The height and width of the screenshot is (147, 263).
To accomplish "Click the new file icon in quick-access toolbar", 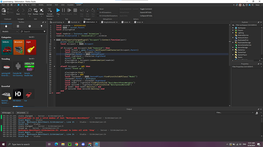I will (x=8, y=5).
